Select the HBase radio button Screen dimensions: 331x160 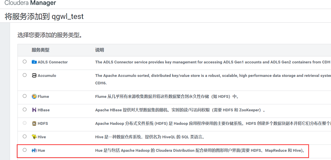coord(24,110)
